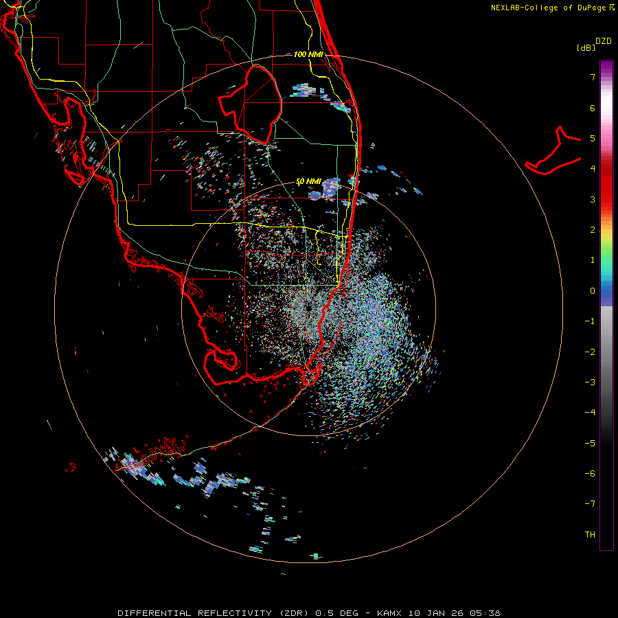Click the radar site center of the ZDR map

point(308,307)
